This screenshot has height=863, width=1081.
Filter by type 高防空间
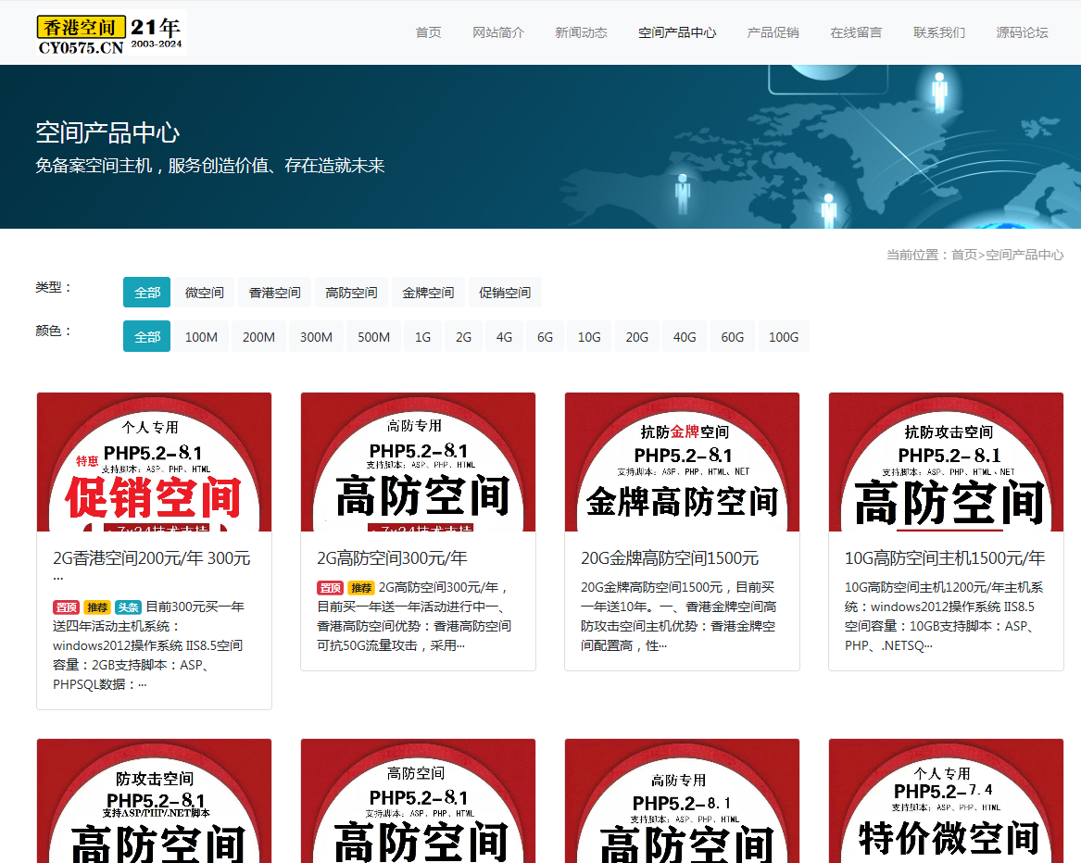pyautogui.click(x=351, y=293)
